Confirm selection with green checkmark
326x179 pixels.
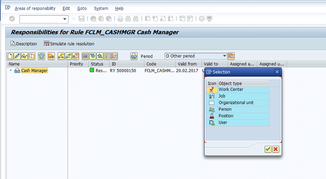point(267,149)
